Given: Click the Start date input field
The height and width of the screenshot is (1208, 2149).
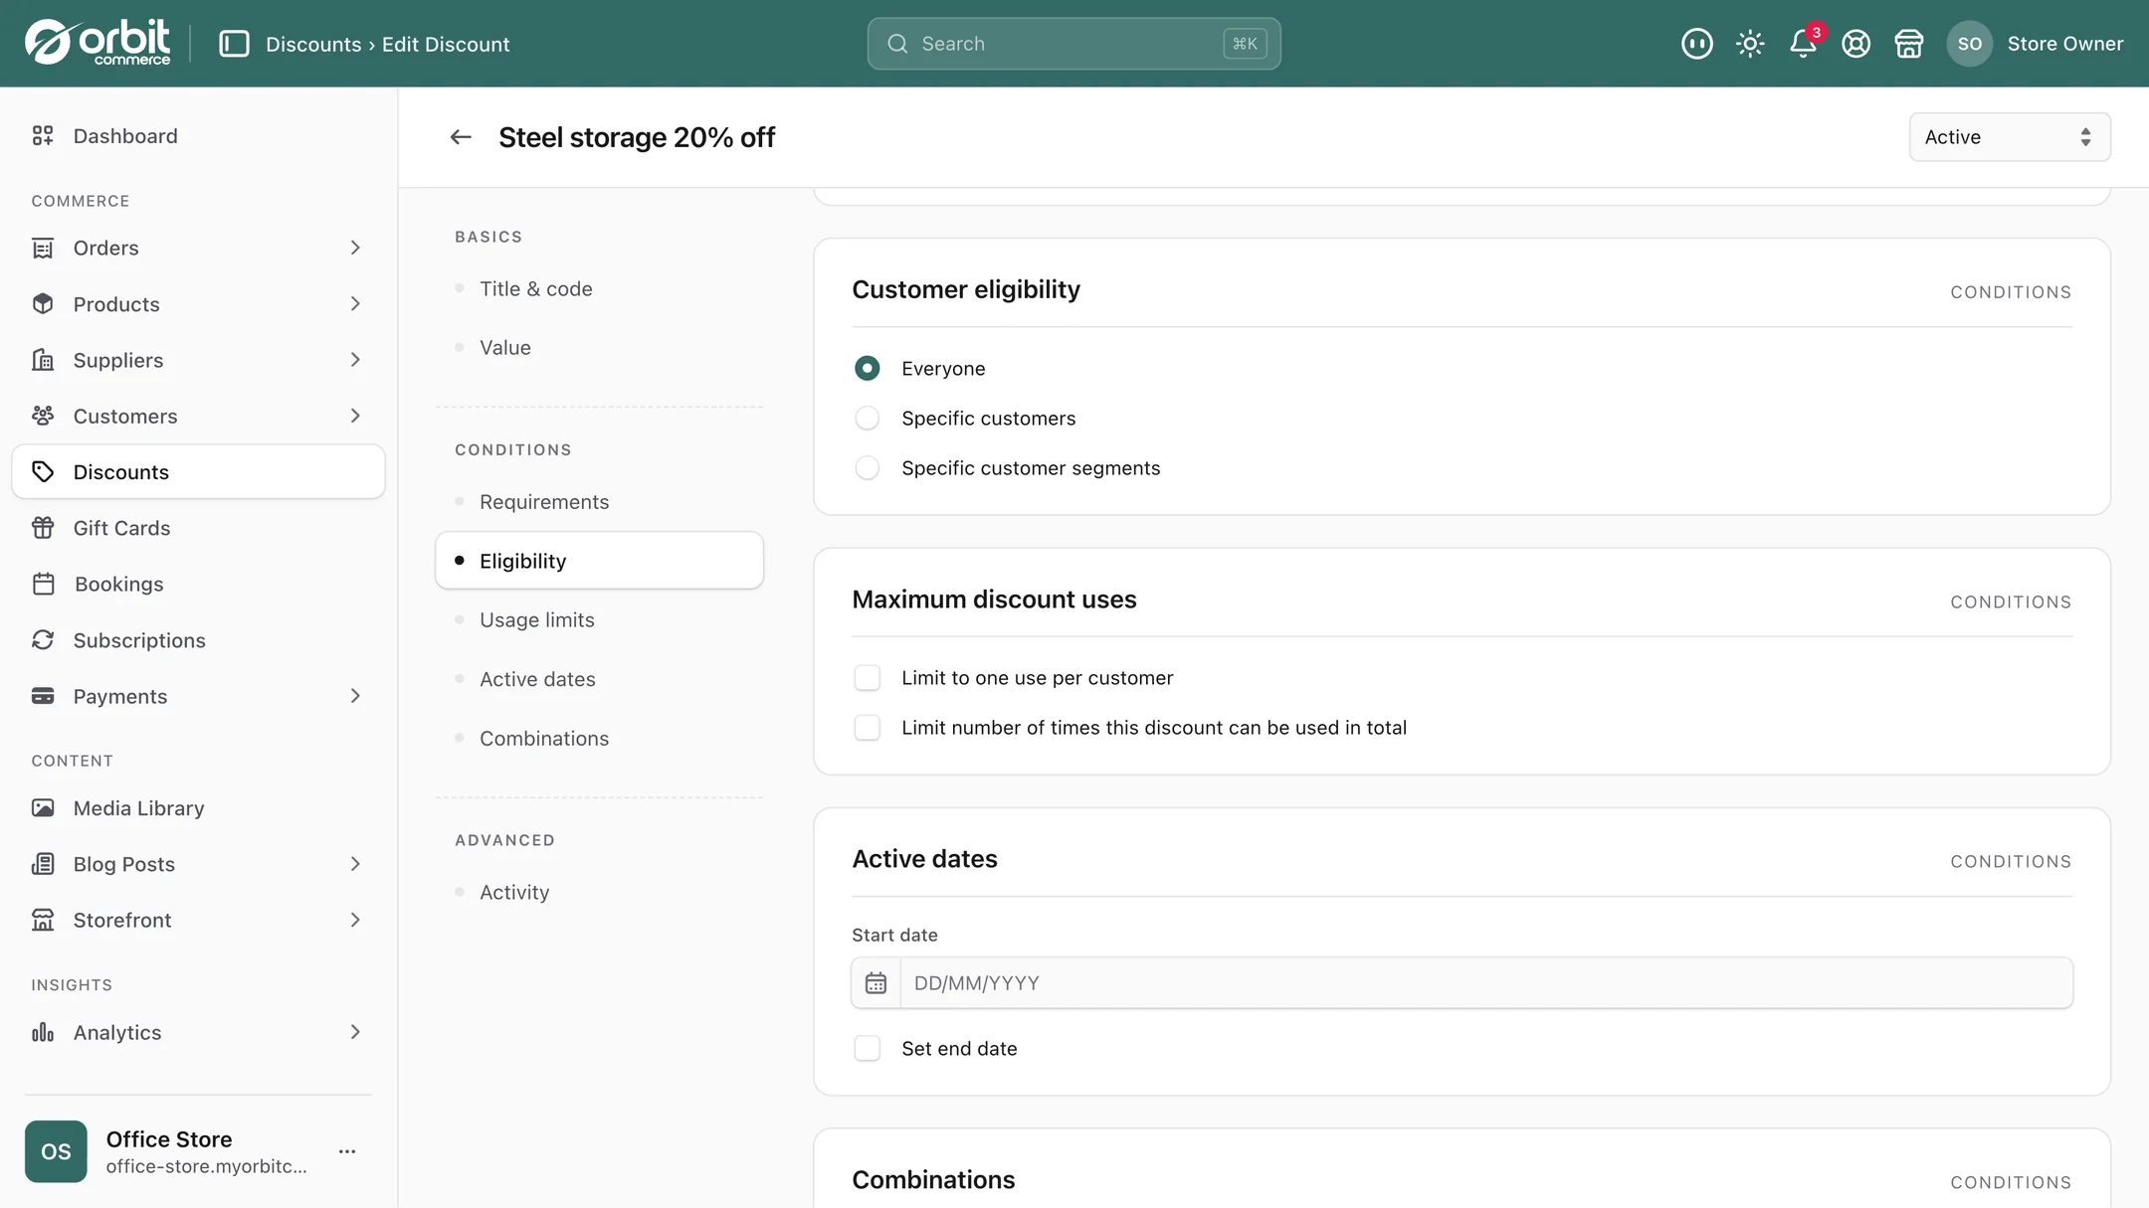Looking at the screenshot, I should click(x=1486, y=983).
